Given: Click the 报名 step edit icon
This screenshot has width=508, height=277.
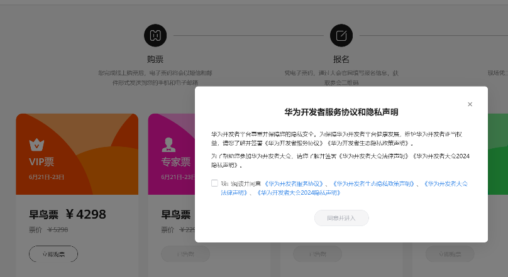Looking at the screenshot, I should pos(341,35).
